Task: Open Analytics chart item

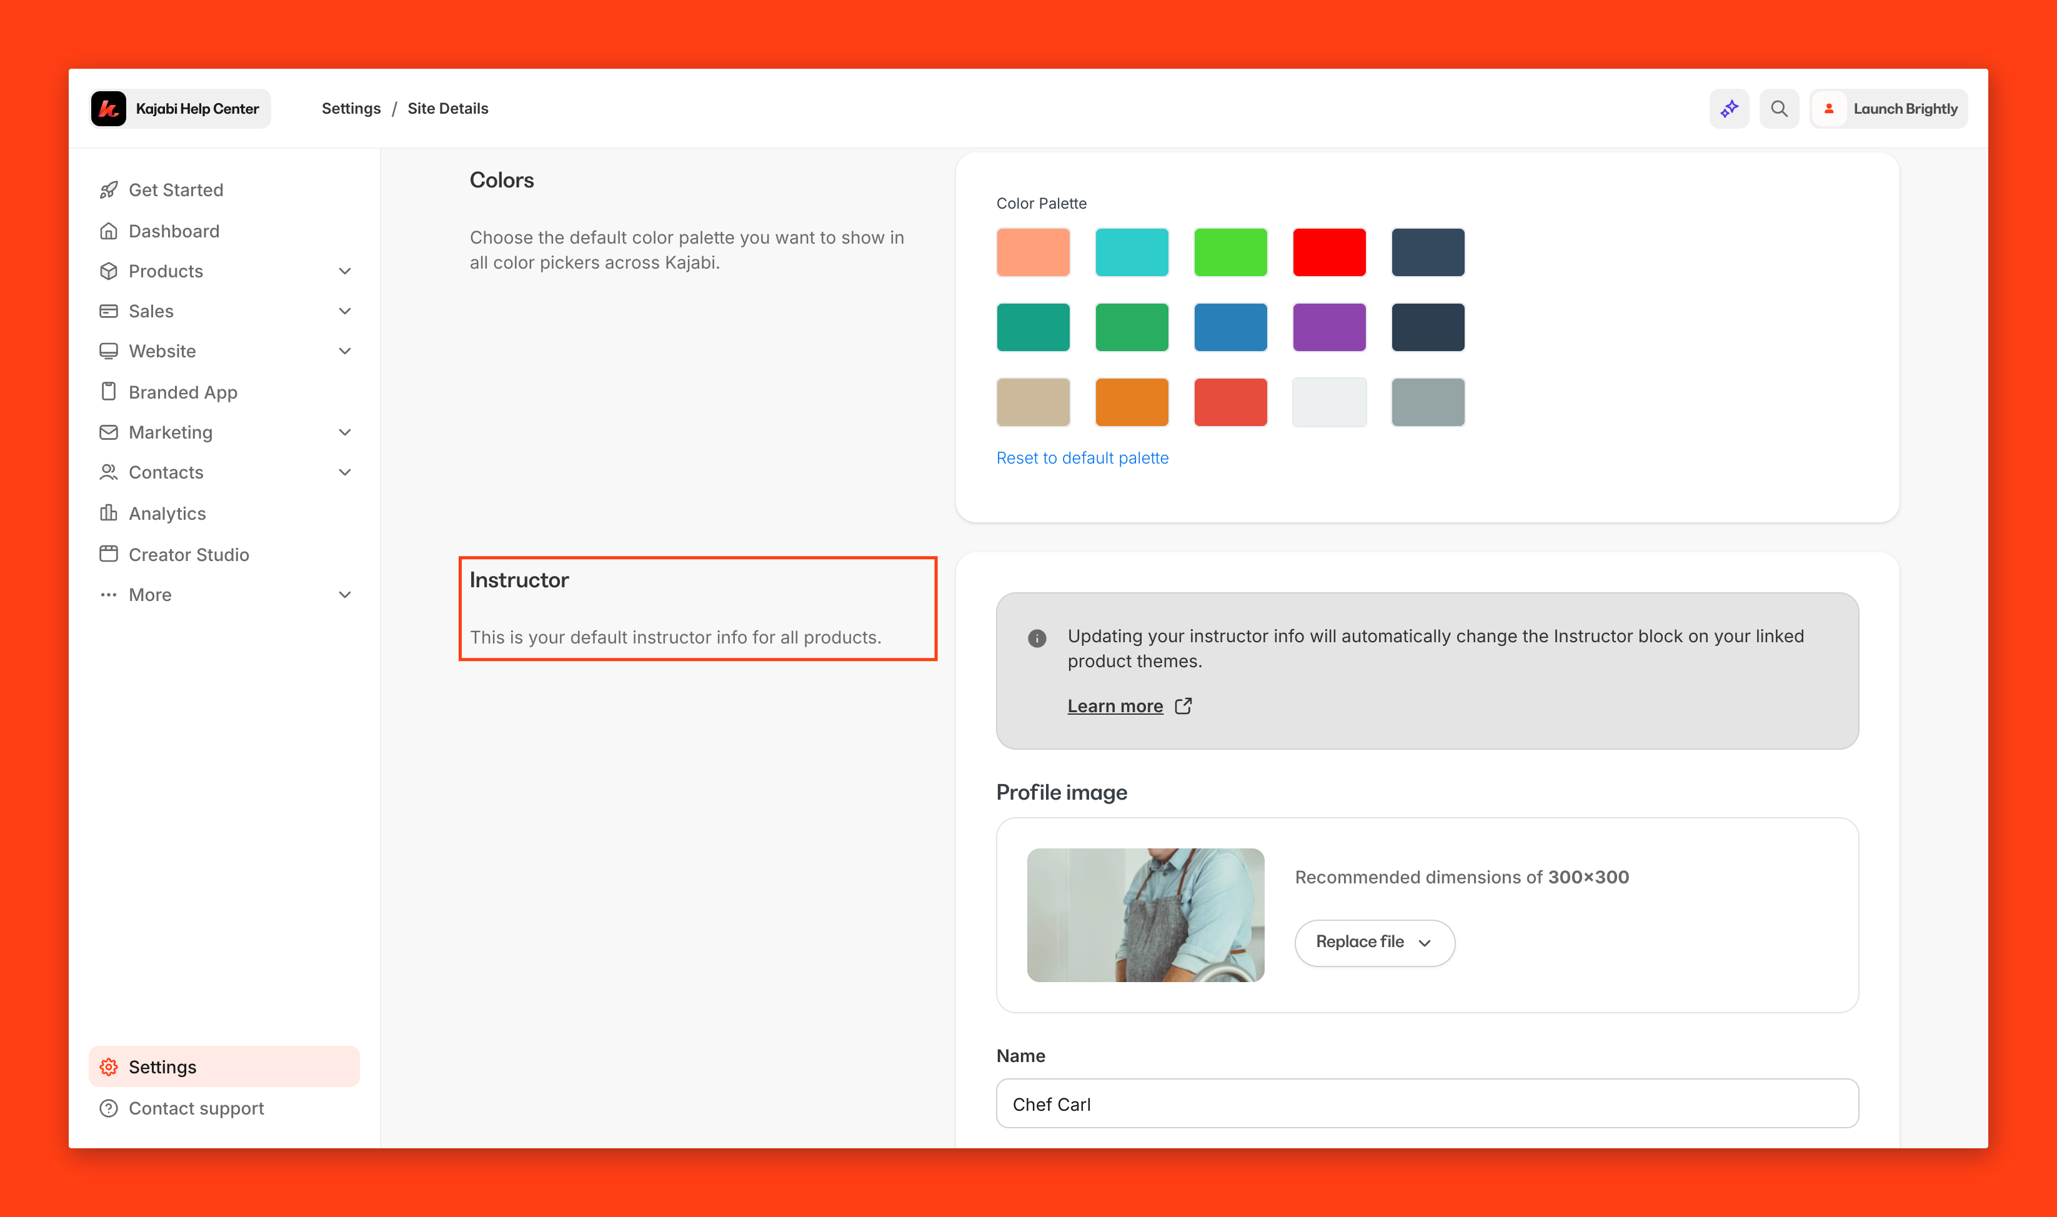Action: coord(166,512)
